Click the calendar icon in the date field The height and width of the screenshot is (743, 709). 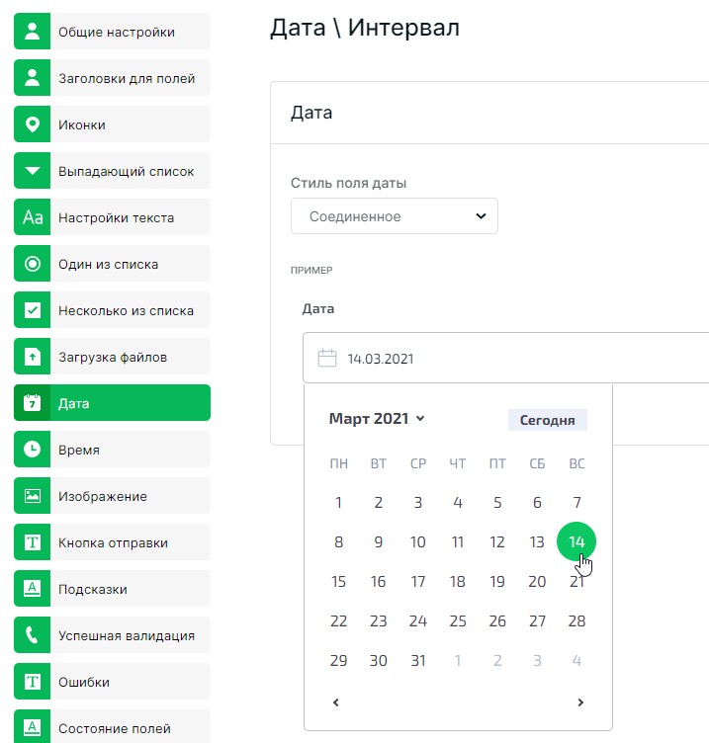click(x=326, y=358)
